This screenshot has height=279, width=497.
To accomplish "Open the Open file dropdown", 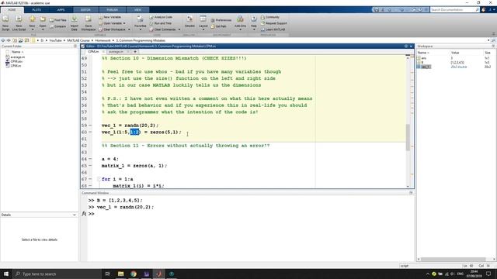I will 43,23.
